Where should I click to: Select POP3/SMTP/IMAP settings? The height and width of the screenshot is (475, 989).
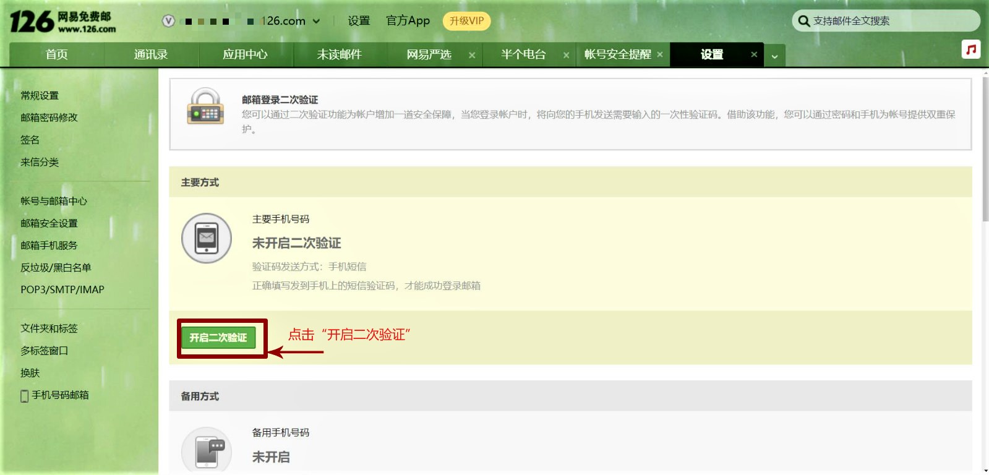point(62,289)
